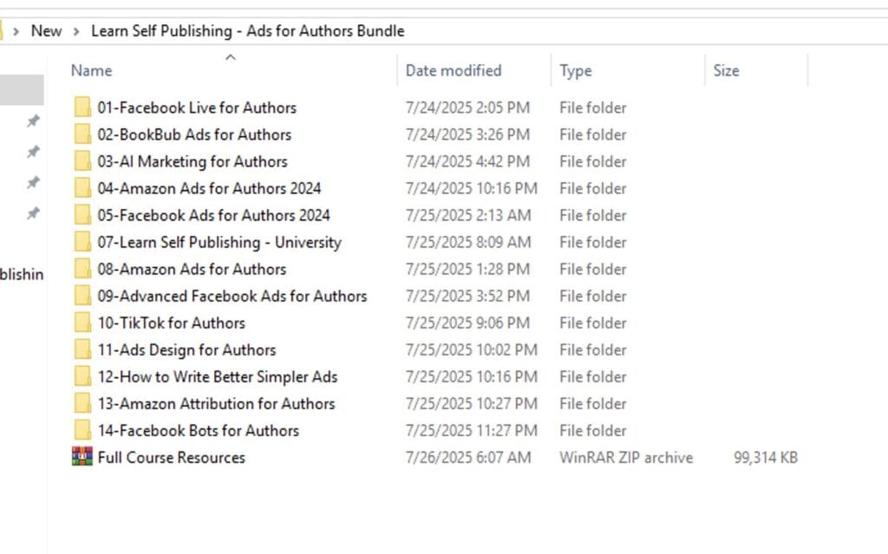Screen dimensions: 888x554
Task: Select the highlighted item in the navigation pane
Action: pyautogui.click(x=22, y=89)
